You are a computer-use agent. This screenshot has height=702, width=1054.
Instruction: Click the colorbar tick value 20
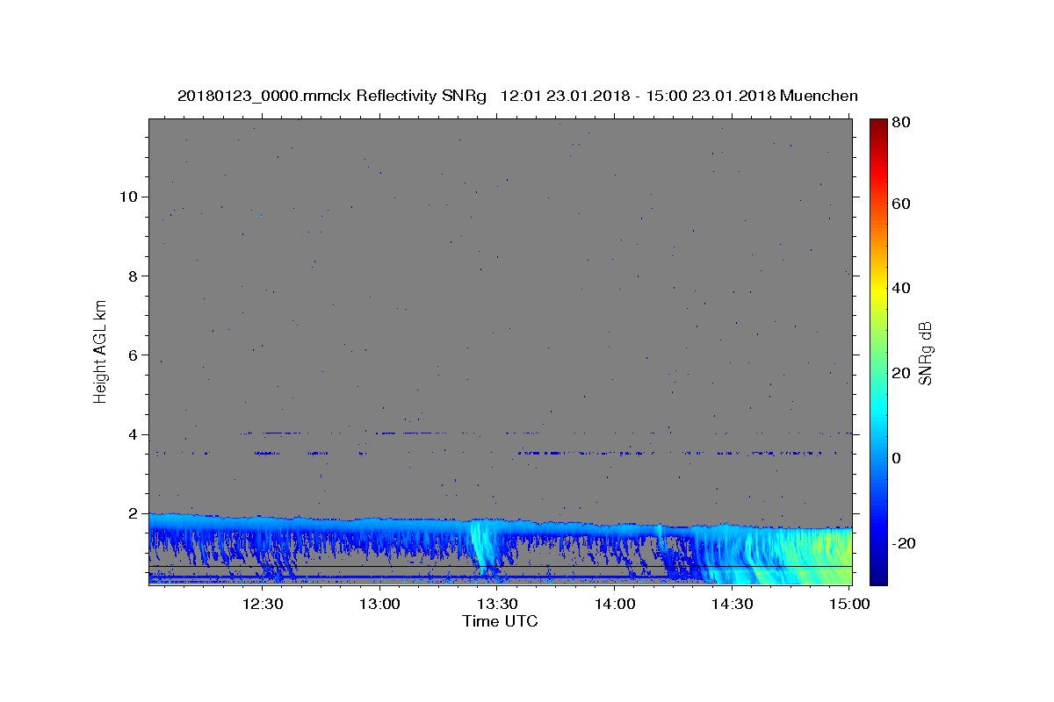[900, 373]
